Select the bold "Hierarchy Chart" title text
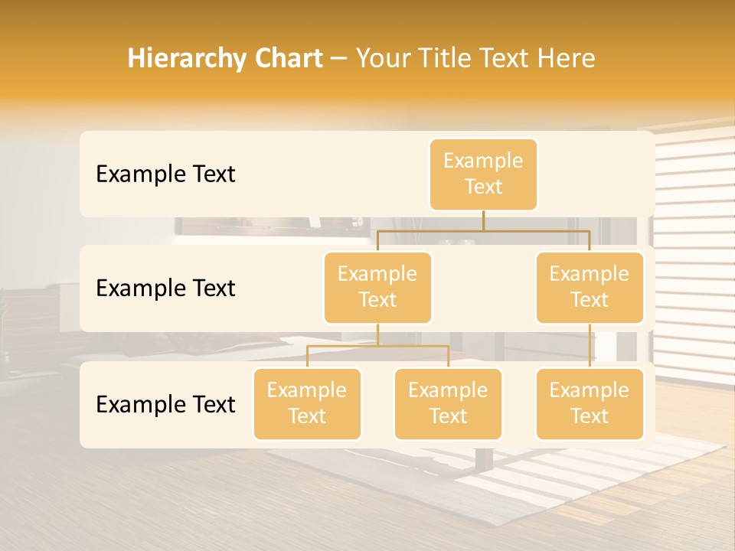 coord(225,58)
